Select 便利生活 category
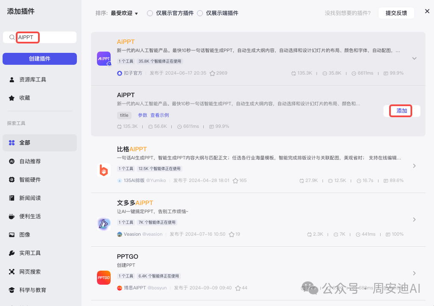 coord(40,217)
